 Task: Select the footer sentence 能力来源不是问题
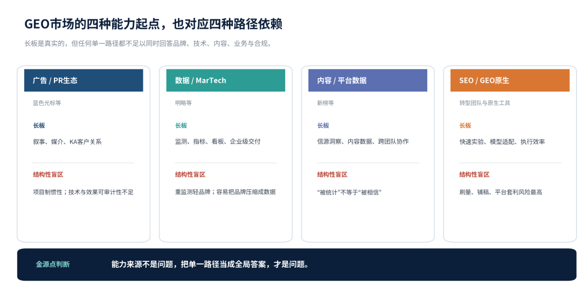210,264
